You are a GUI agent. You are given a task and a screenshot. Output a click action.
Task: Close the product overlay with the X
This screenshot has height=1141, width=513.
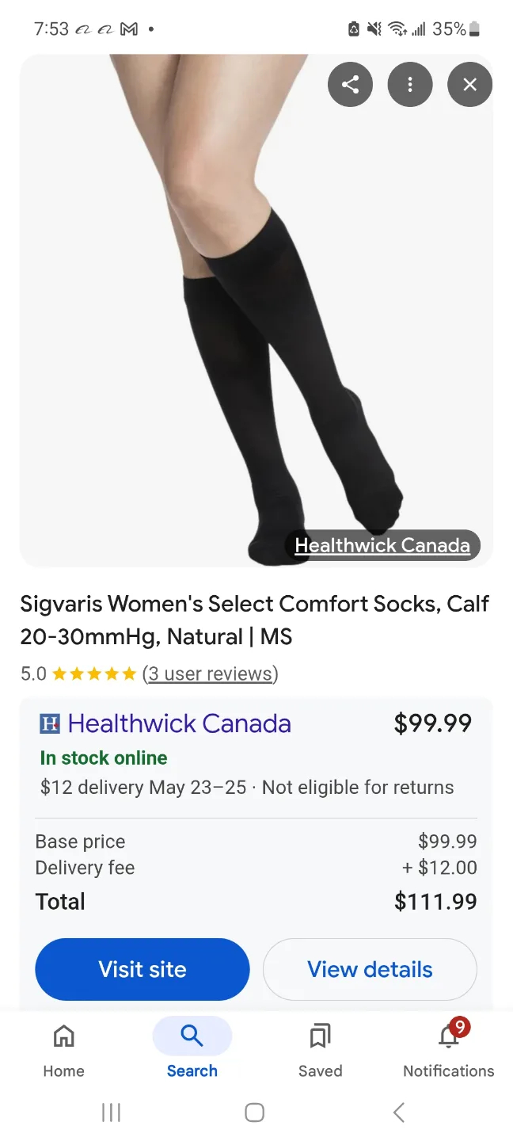click(469, 84)
